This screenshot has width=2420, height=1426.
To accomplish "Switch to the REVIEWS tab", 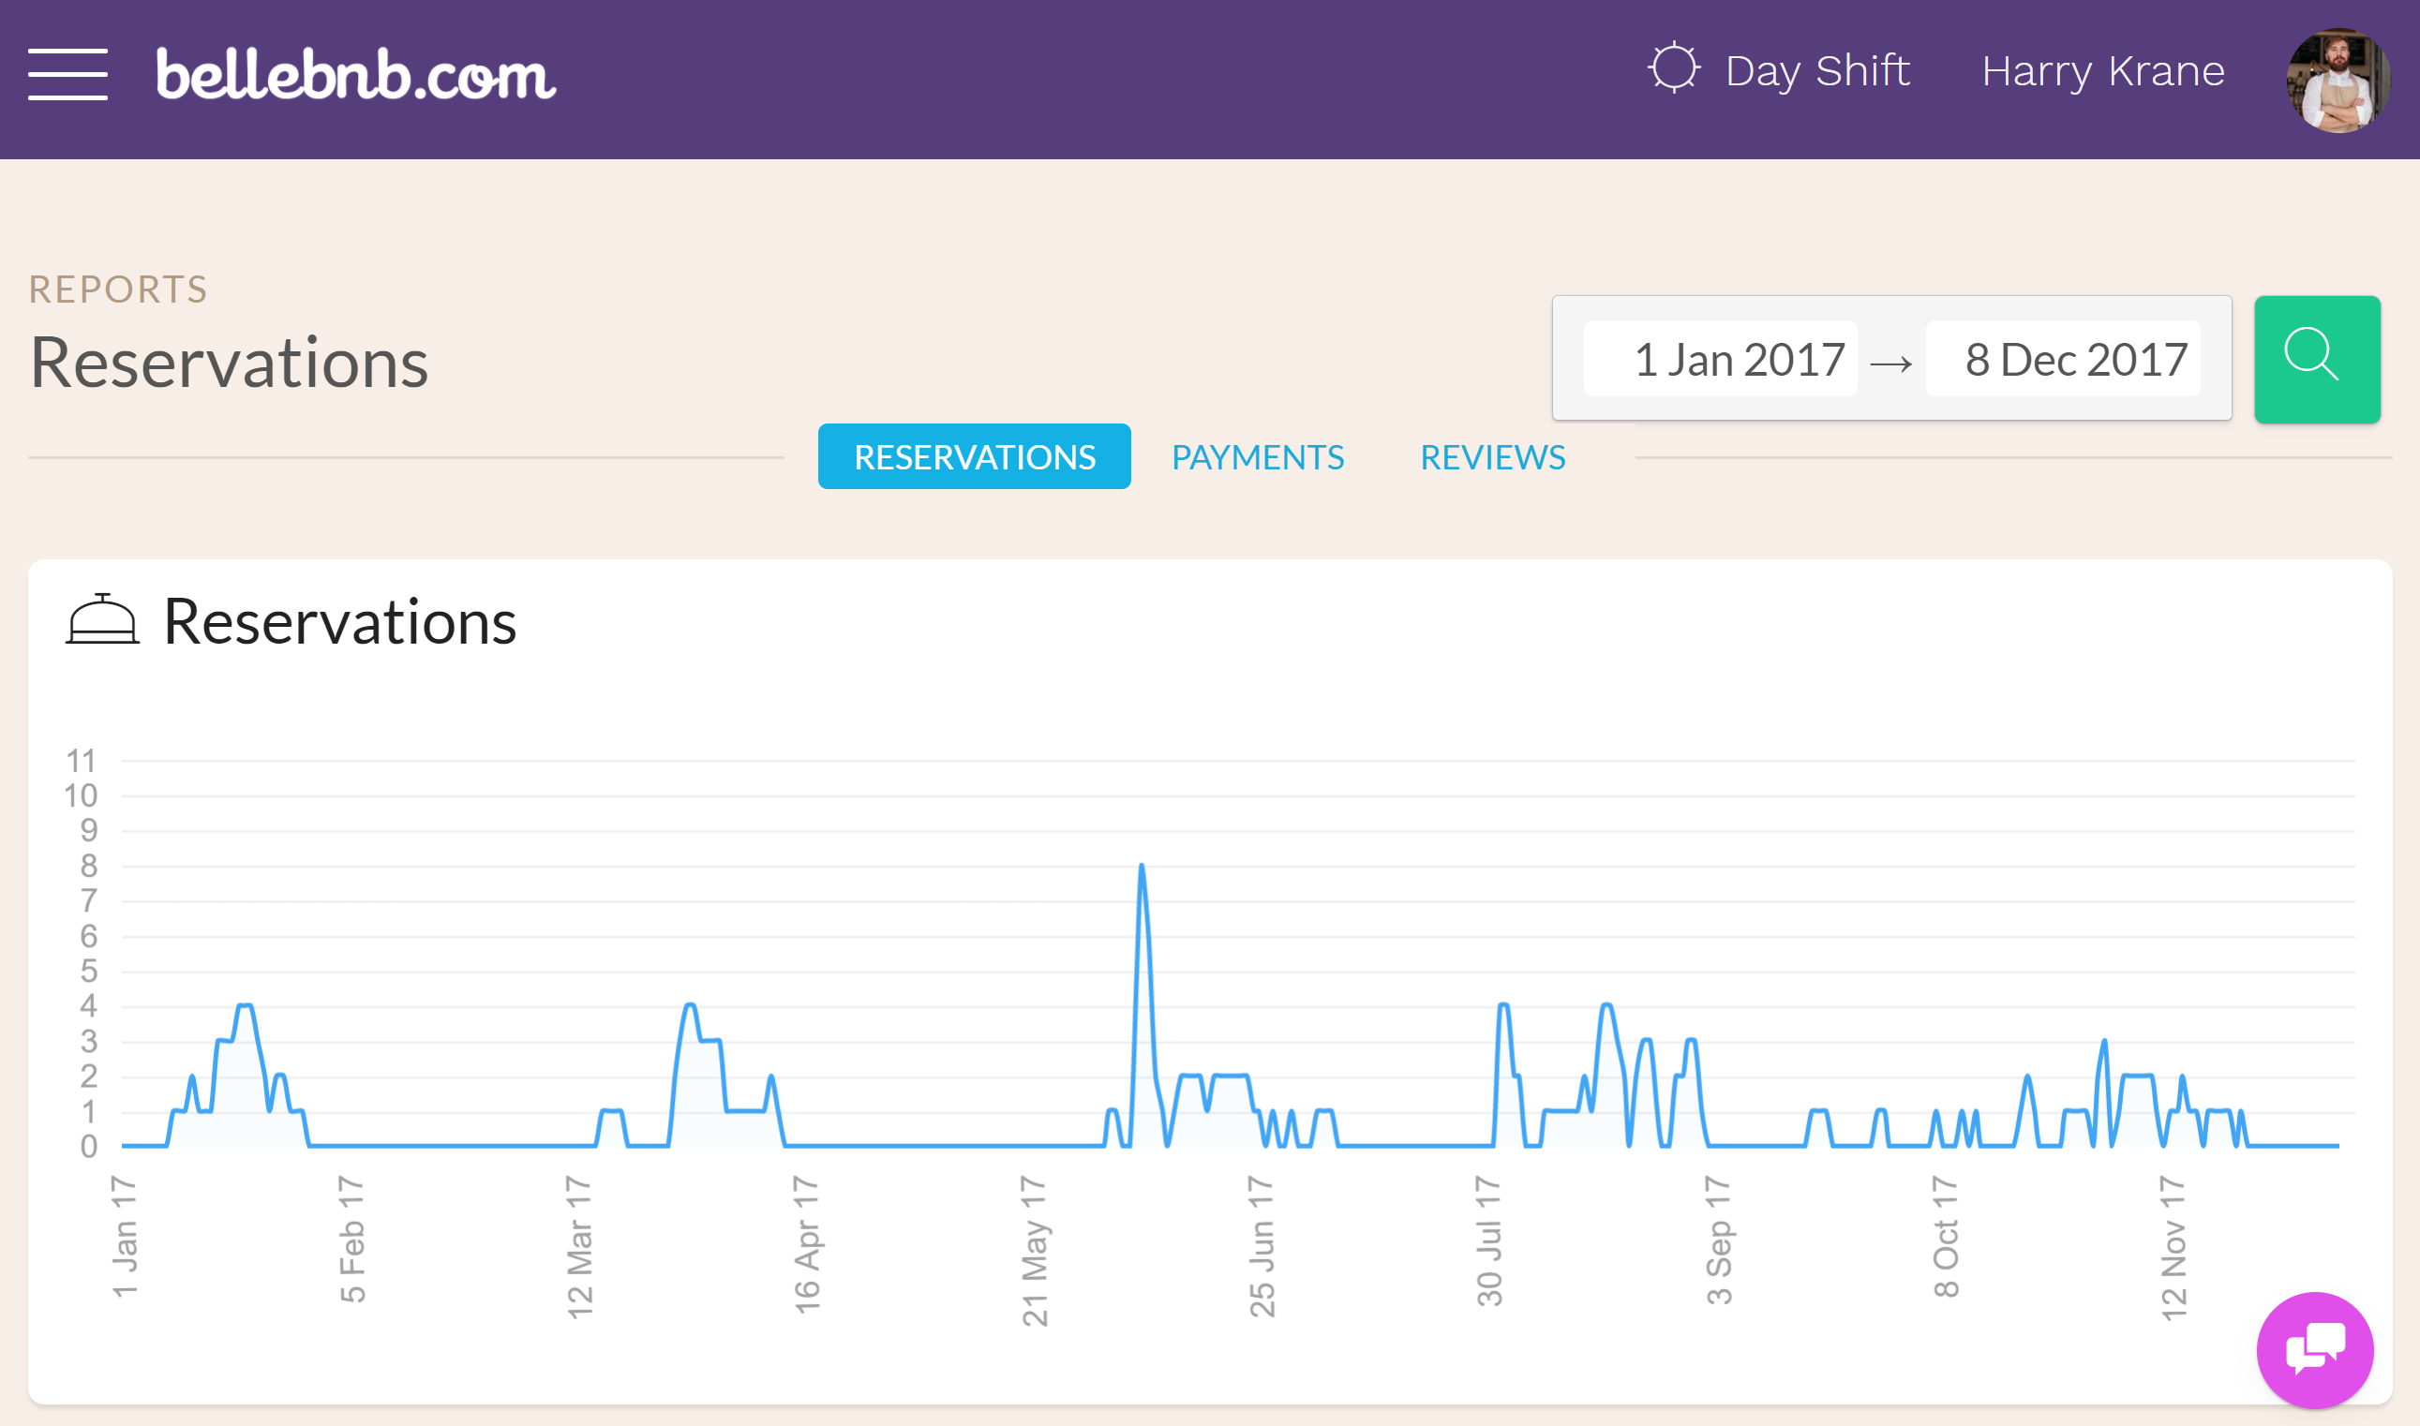I will (x=1493, y=456).
